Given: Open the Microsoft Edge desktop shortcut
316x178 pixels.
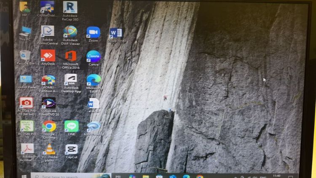Looking at the screenshot, I should 94,84.
